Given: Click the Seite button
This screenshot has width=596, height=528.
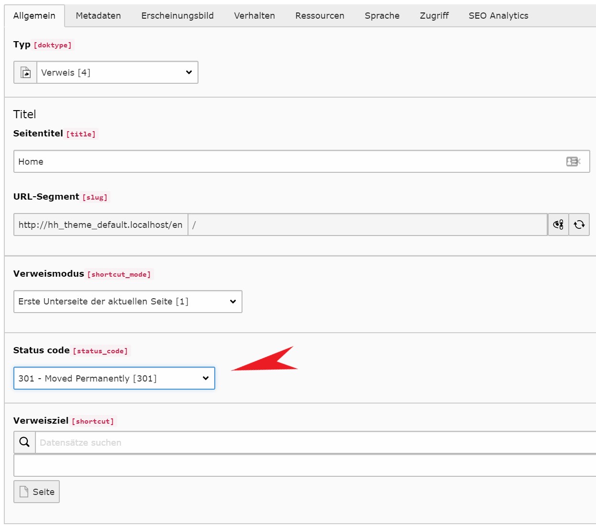Looking at the screenshot, I should (36, 492).
